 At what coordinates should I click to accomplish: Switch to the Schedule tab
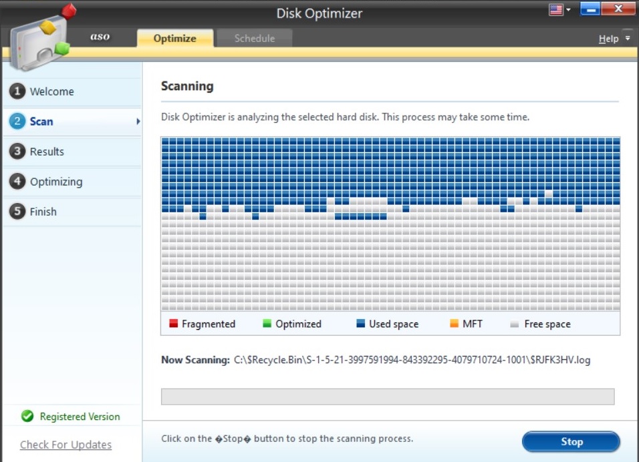254,38
